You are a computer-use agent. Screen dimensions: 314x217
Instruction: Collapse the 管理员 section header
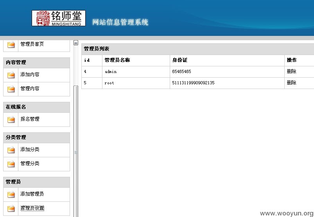[x=36, y=182]
